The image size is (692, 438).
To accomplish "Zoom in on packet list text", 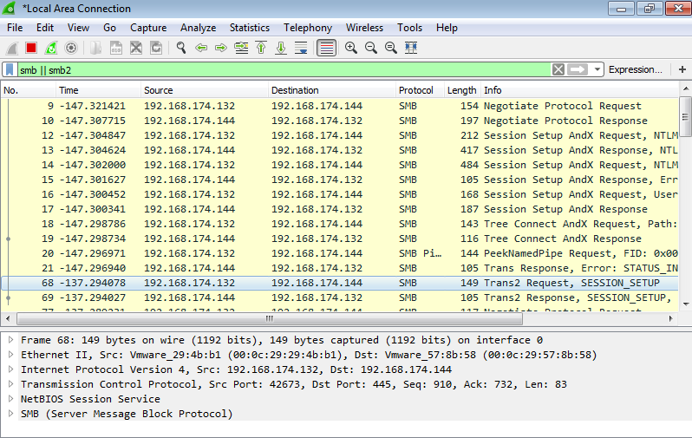I will tap(351, 48).
